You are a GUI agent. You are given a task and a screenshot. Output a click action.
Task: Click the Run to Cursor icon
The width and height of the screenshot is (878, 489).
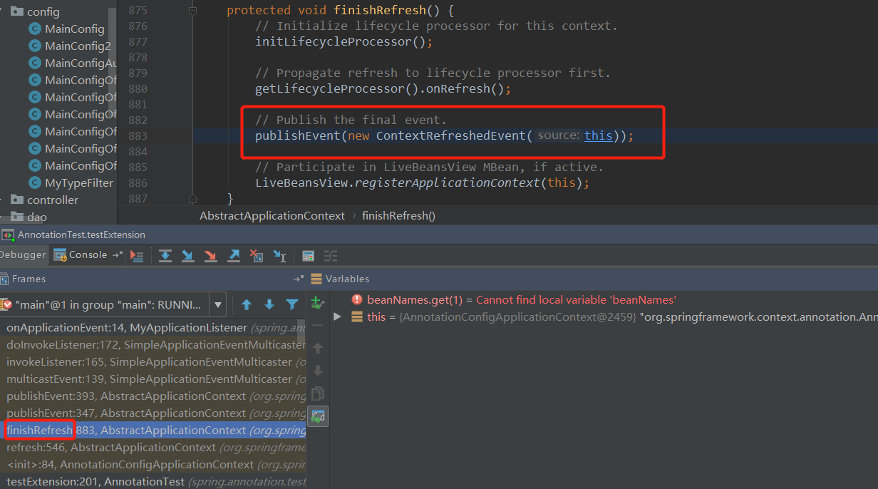279,255
